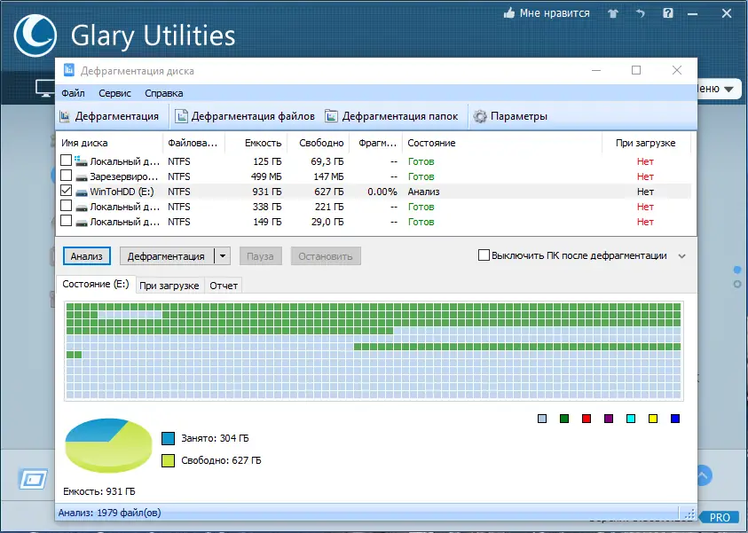Click the Анализ button
The height and width of the screenshot is (533, 748).
(x=87, y=256)
